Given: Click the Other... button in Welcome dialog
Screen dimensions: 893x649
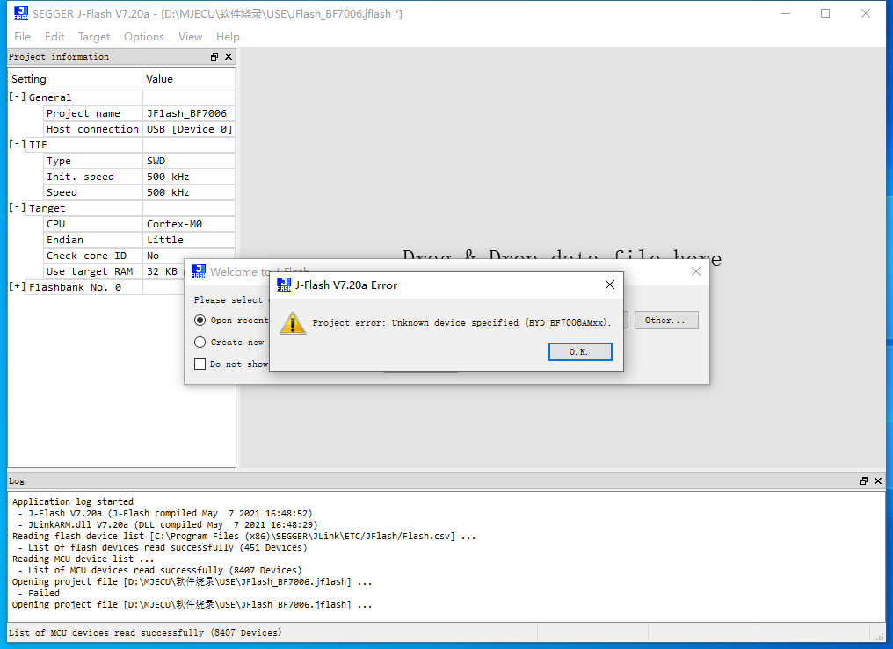Looking at the screenshot, I should pyautogui.click(x=666, y=321).
